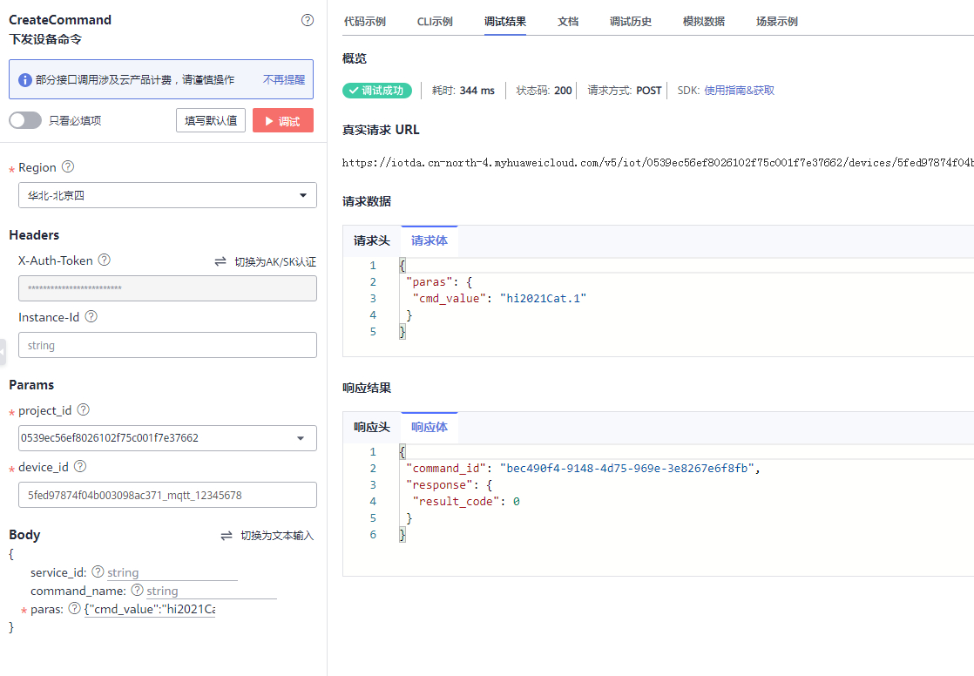Click the 耗时 344 ms text
974x676 pixels.
click(463, 91)
